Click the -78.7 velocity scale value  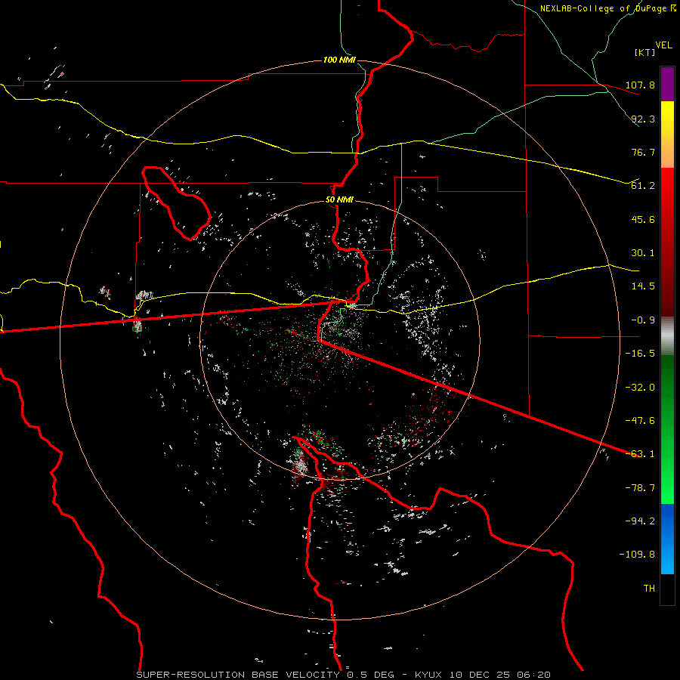[x=640, y=488]
